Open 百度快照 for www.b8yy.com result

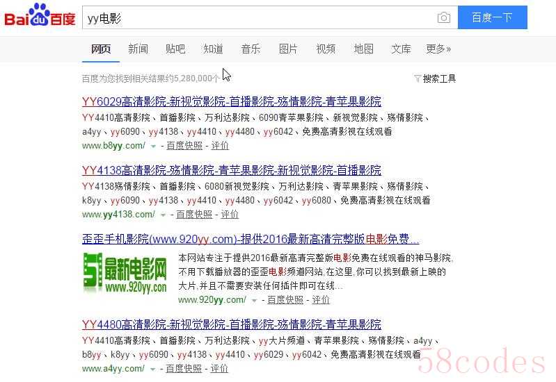pyautogui.click(x=184, y=145)
